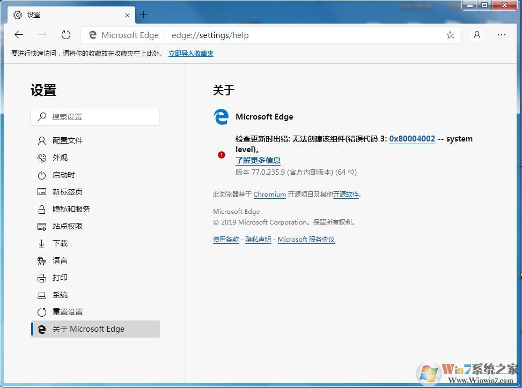Select 外观 in the settings sidebar
Screen dimensions: 522x388
coord(60,158)
